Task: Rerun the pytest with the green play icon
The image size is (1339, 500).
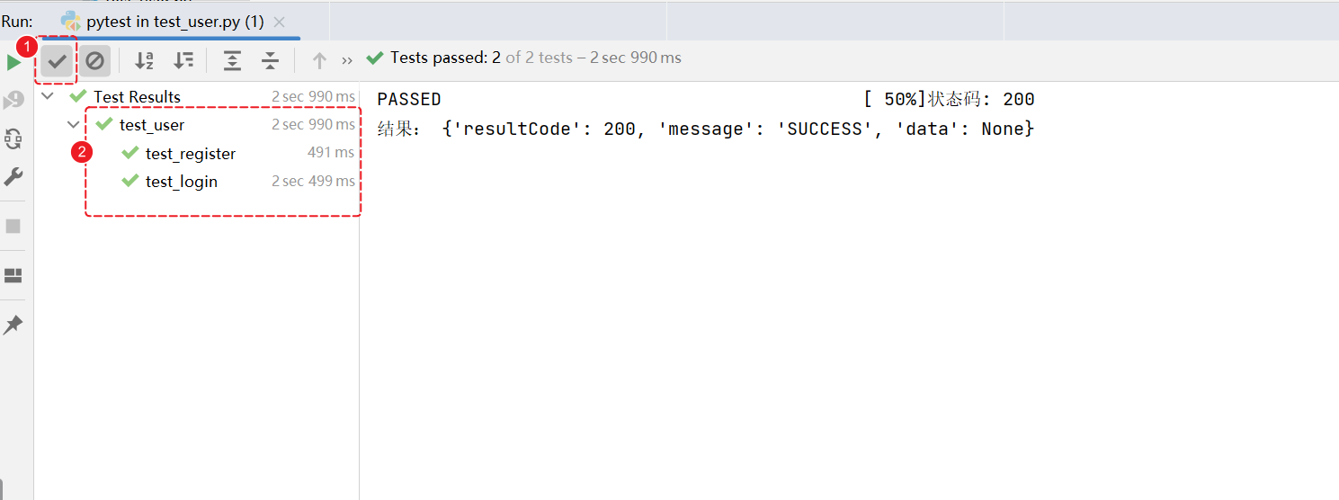Action: 13,62
